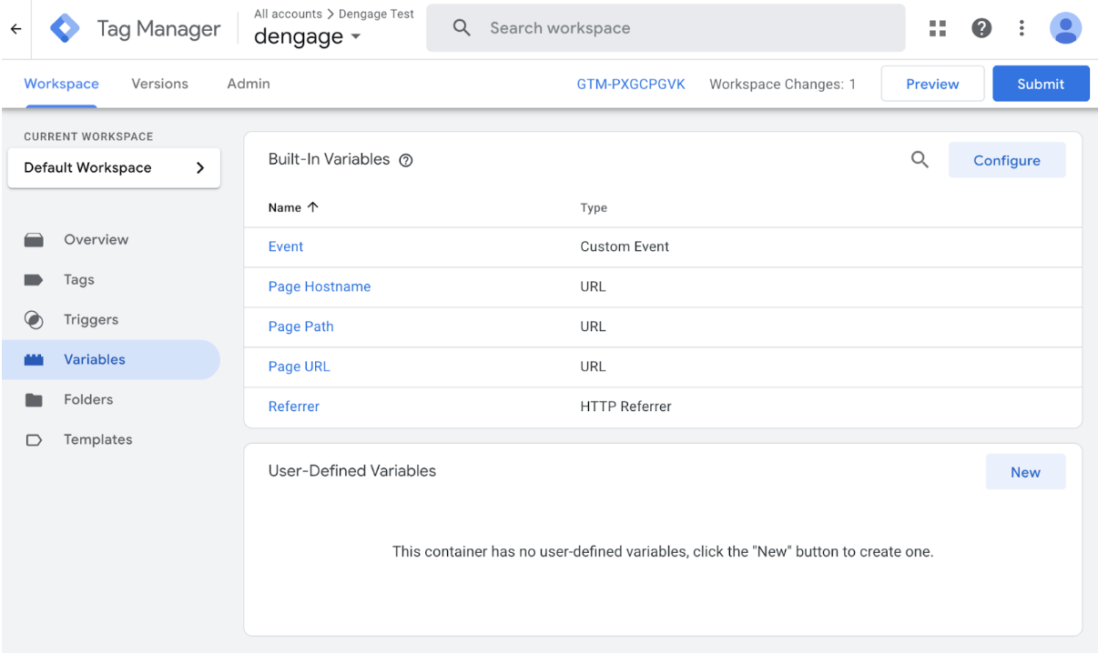The height and width of the screenshot is (653, 1098).
Task: Switch to the Admin tab
Action: point(249,84)
